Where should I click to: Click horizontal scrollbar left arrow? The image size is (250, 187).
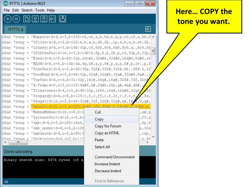tap(5, 142)
